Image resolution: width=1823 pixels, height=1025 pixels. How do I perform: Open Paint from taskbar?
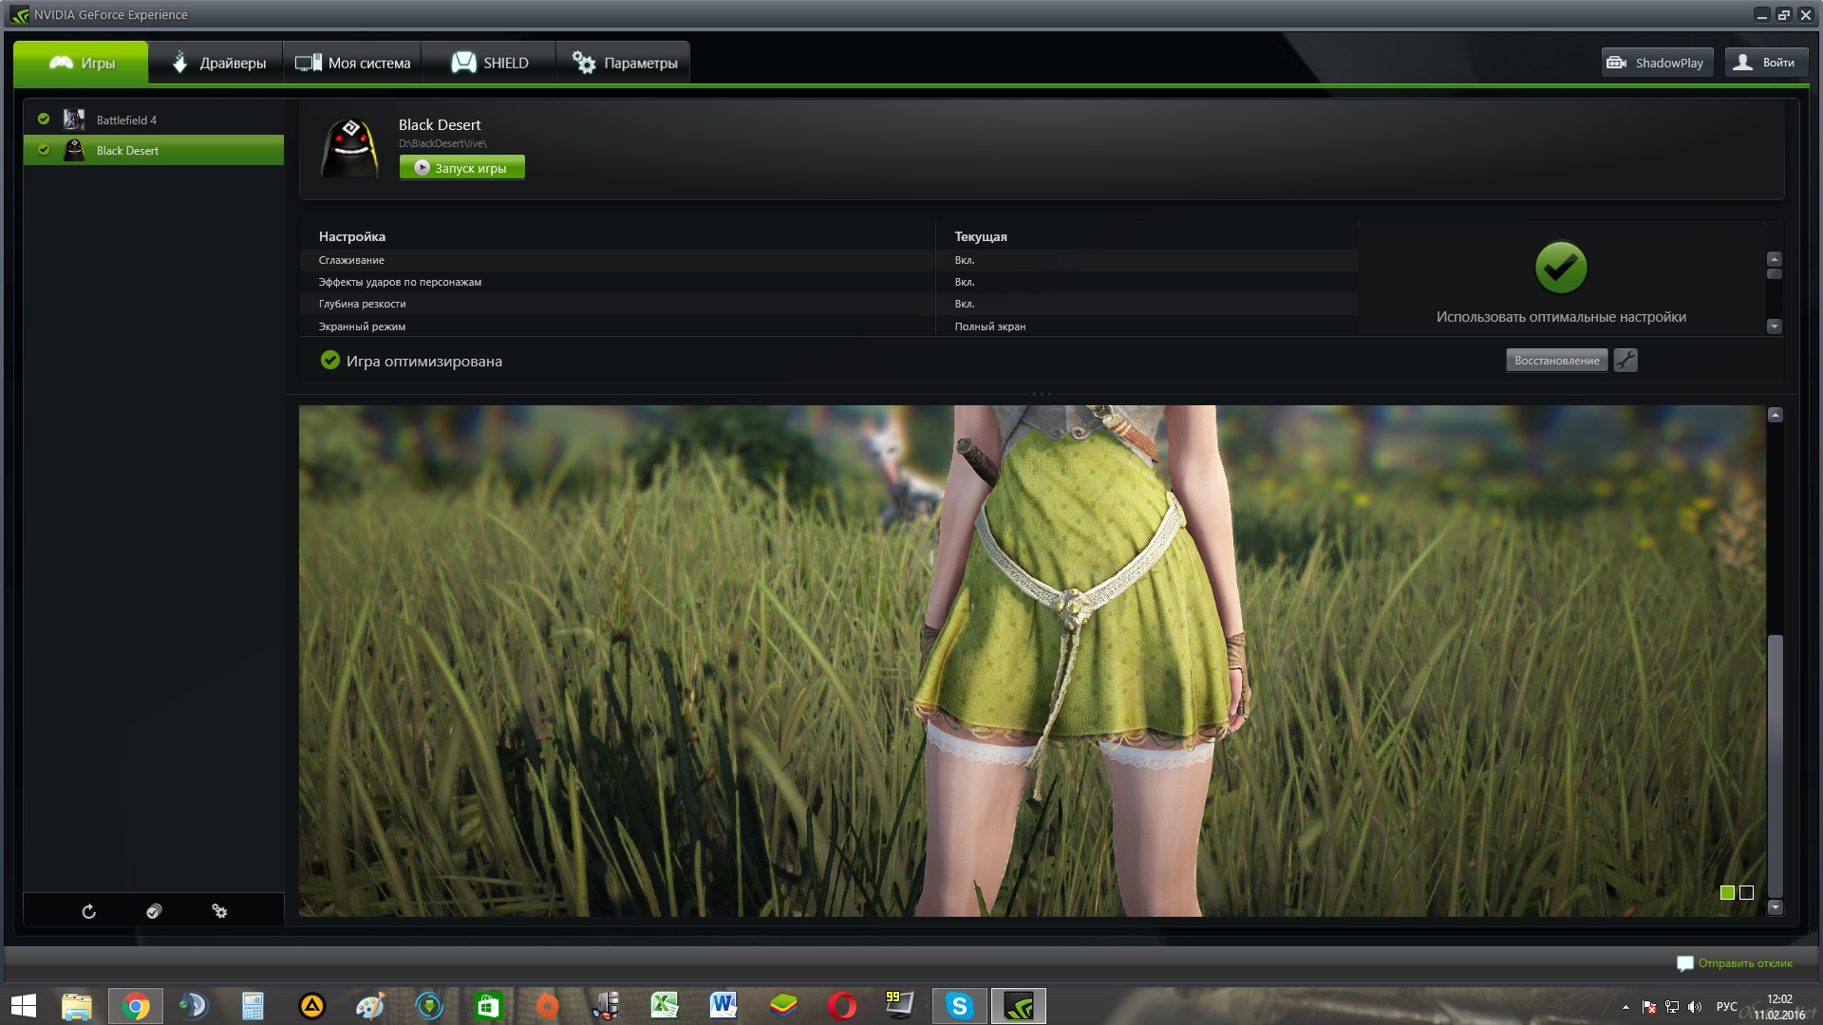[x=370, y=1006]
